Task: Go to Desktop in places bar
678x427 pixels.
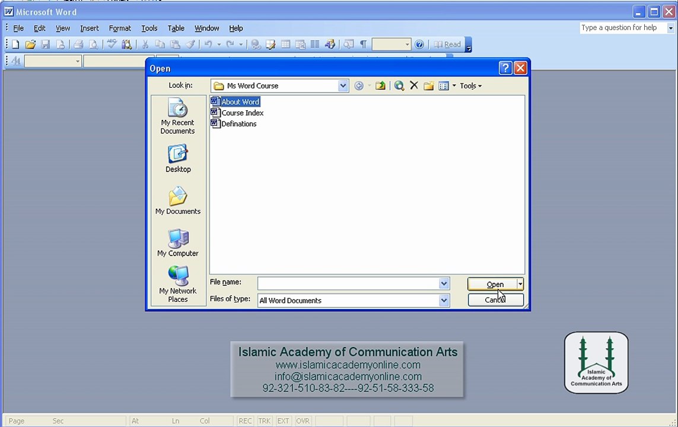Action: [x=178, y=158]
